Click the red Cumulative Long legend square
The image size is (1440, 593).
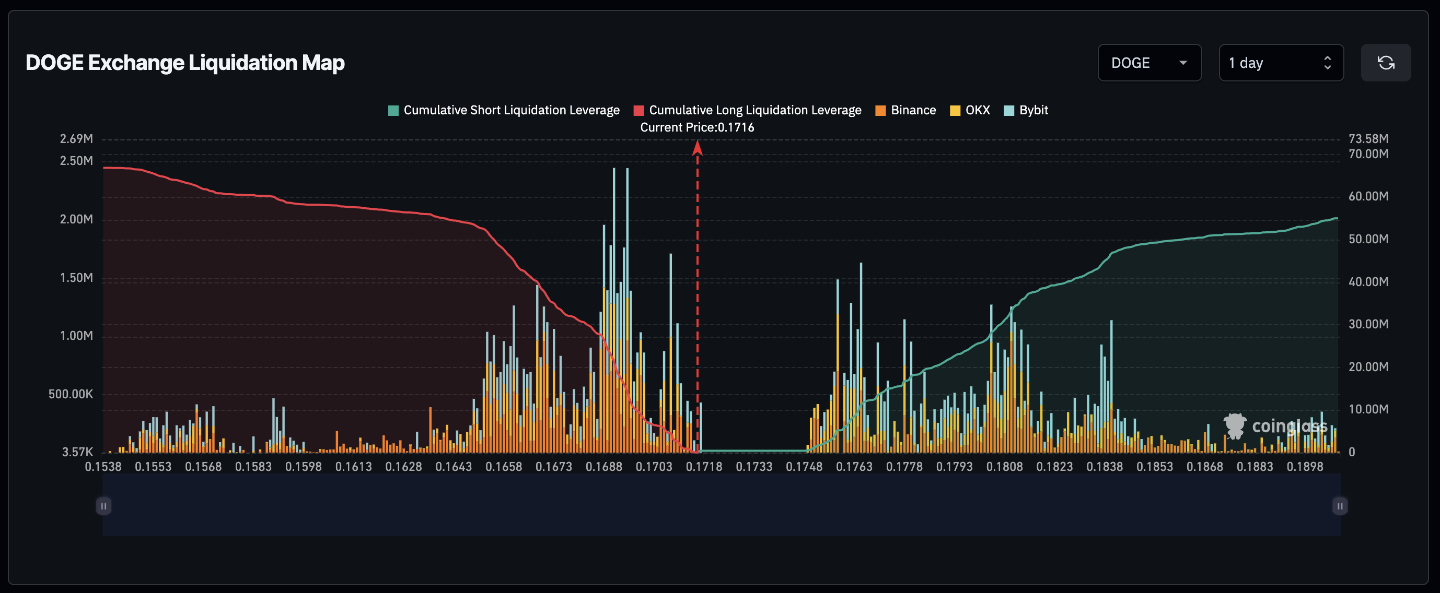tap(638, 111)
